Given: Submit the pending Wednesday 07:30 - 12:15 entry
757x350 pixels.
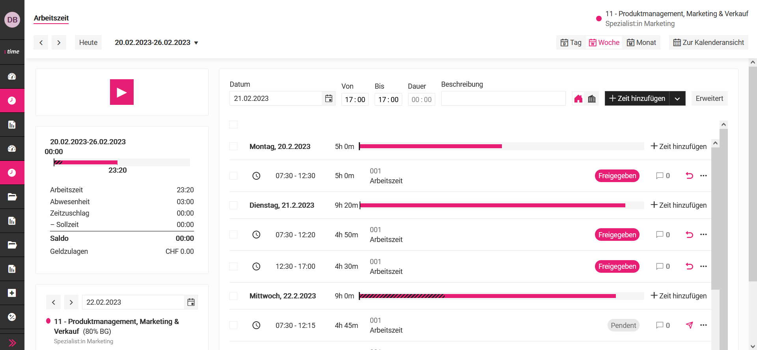Looking at the screenshot, I should [689, 325].
